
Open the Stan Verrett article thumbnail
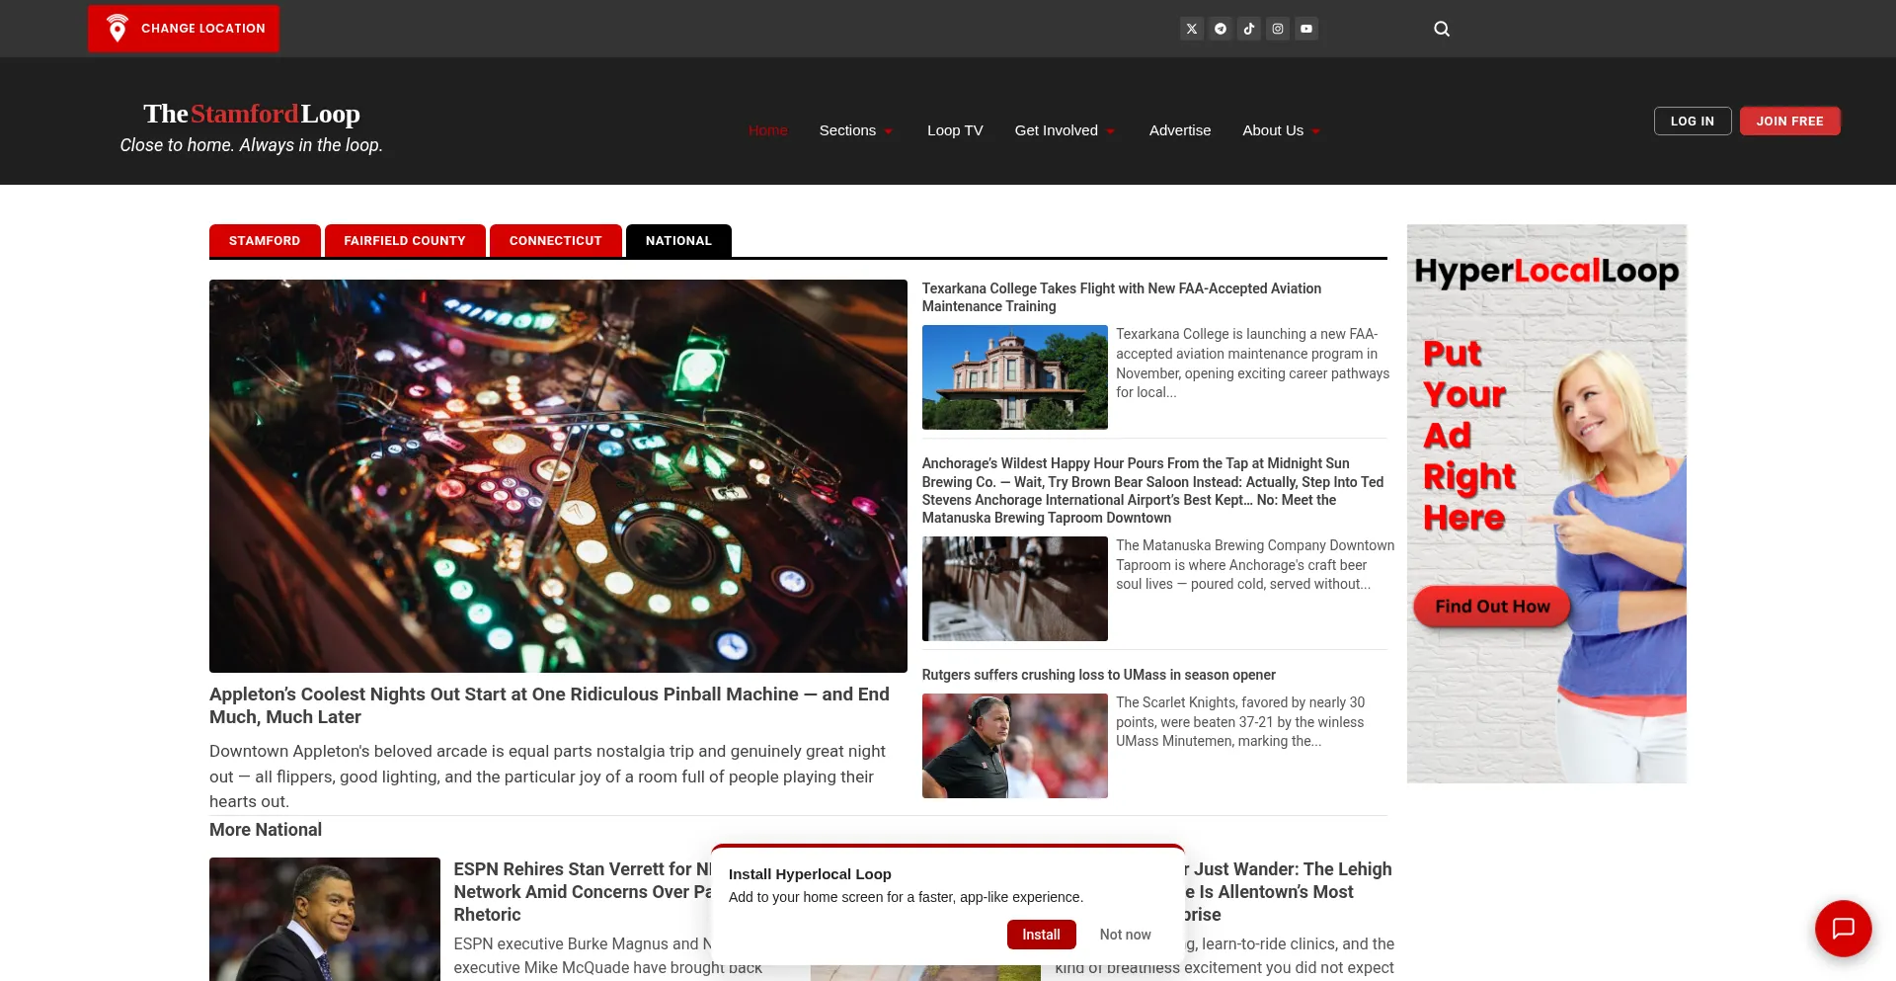click(x=324, y=919)
